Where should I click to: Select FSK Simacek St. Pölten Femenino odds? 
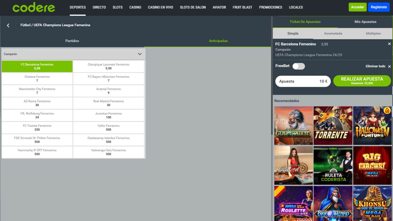pyautogui.click(x=37, y=140)
